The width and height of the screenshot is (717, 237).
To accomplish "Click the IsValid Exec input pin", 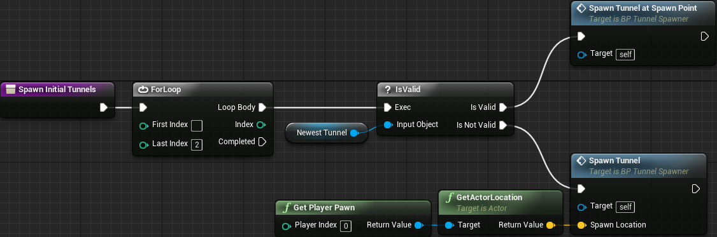I will click(388, 107).
